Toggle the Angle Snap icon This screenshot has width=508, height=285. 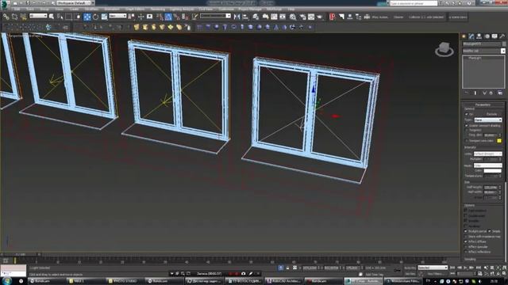point(168,17)
